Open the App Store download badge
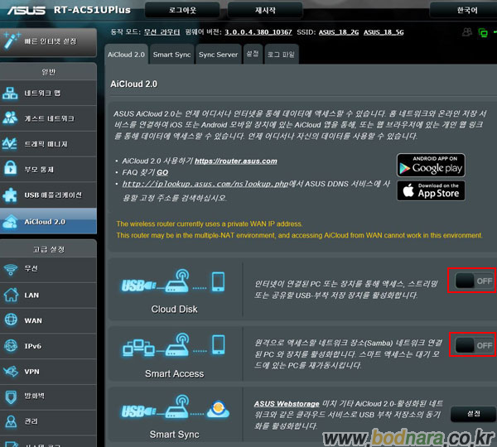The image size is (497, 447). (x=431, y=190)
